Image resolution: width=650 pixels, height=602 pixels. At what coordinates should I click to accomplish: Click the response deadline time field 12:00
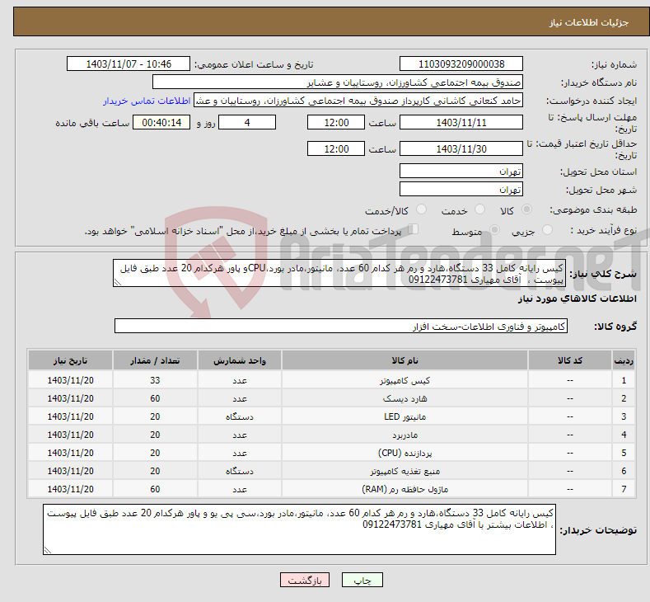point(336,122)
